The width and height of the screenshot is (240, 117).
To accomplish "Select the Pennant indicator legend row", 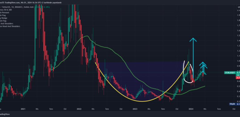I will [5, 12].
